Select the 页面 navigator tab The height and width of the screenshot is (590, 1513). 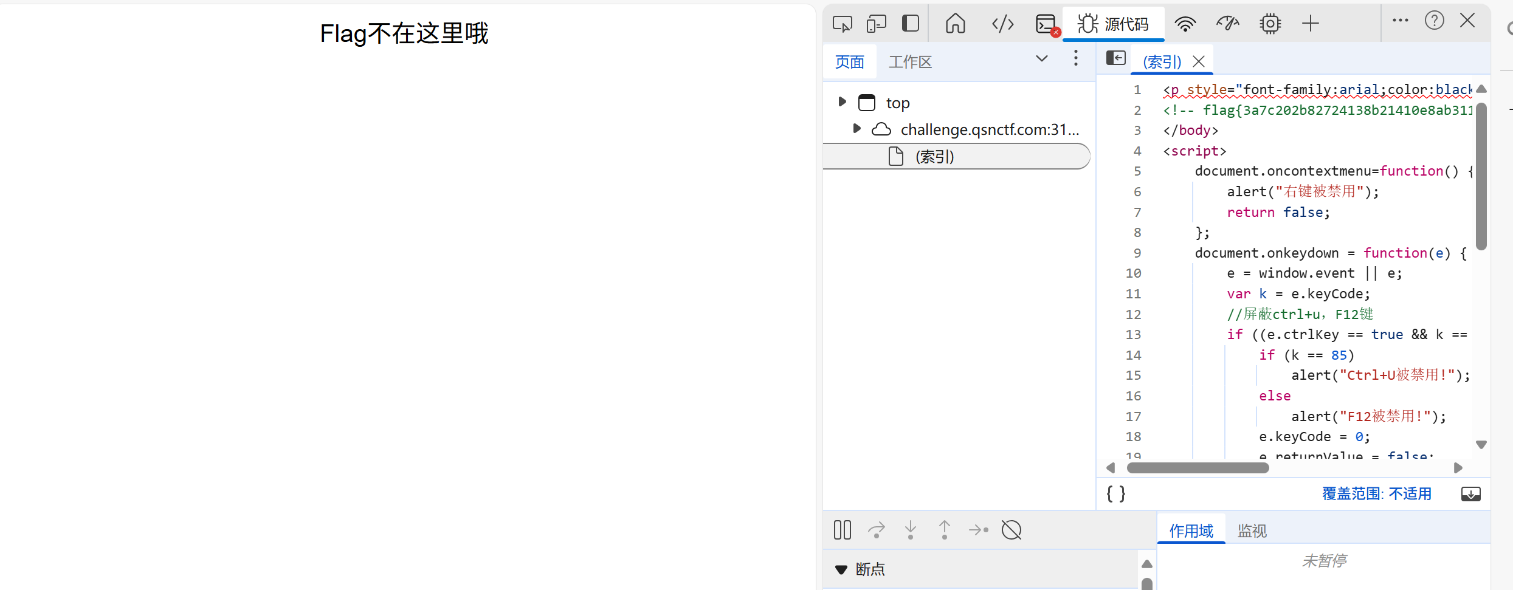tap(850, 61)
